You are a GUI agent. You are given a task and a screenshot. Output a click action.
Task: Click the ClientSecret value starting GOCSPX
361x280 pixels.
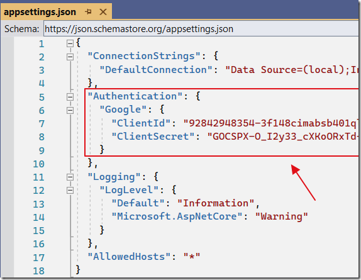pos(283,137)
